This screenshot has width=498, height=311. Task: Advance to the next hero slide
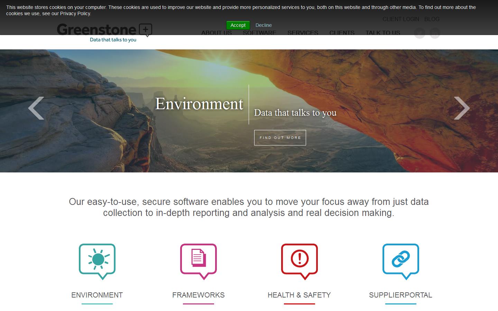462,108
